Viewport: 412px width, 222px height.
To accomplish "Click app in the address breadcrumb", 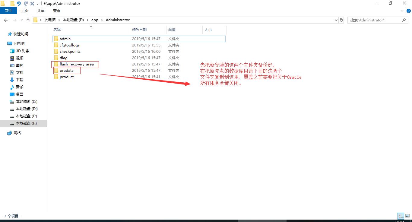I will click(95, 20).
